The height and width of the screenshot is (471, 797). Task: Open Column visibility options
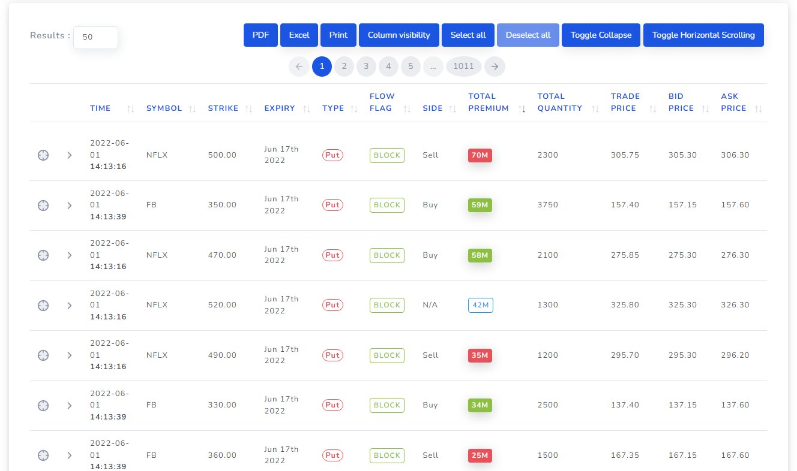399,35
